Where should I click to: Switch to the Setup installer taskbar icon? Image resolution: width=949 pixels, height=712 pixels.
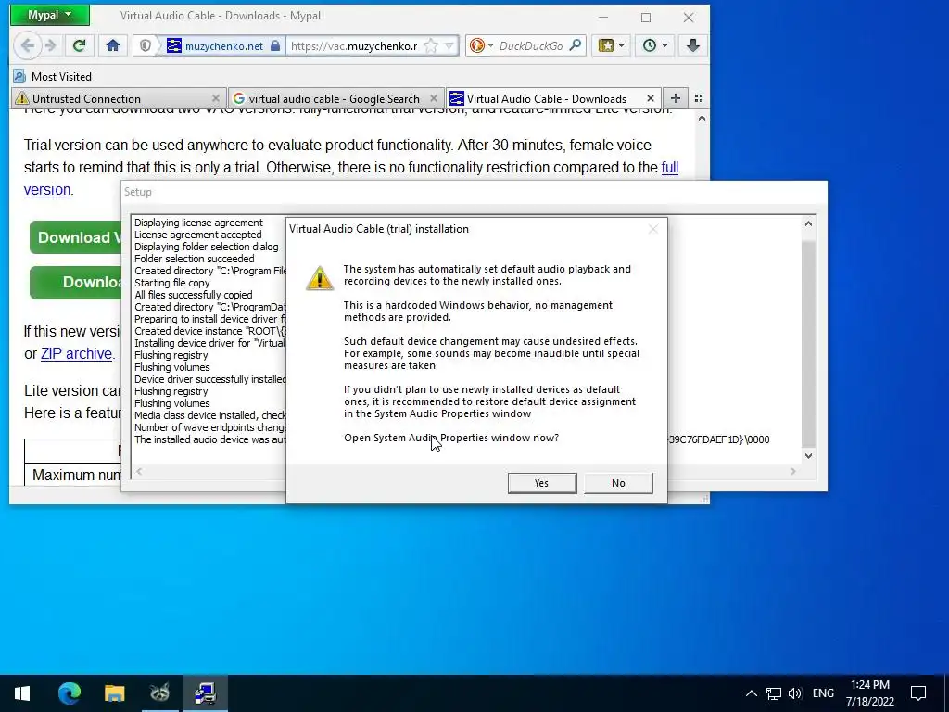click(x=205, y=693)
